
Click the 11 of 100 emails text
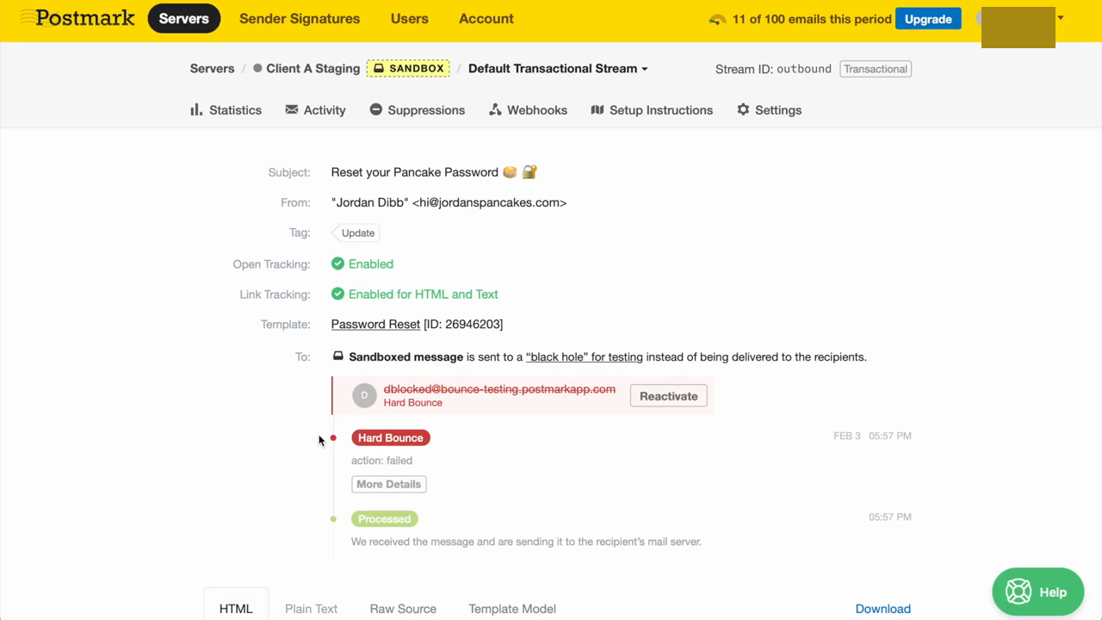coord(812,19)
